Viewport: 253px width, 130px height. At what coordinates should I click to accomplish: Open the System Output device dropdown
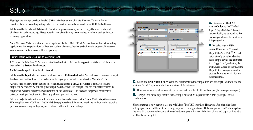tap(188, 32)
